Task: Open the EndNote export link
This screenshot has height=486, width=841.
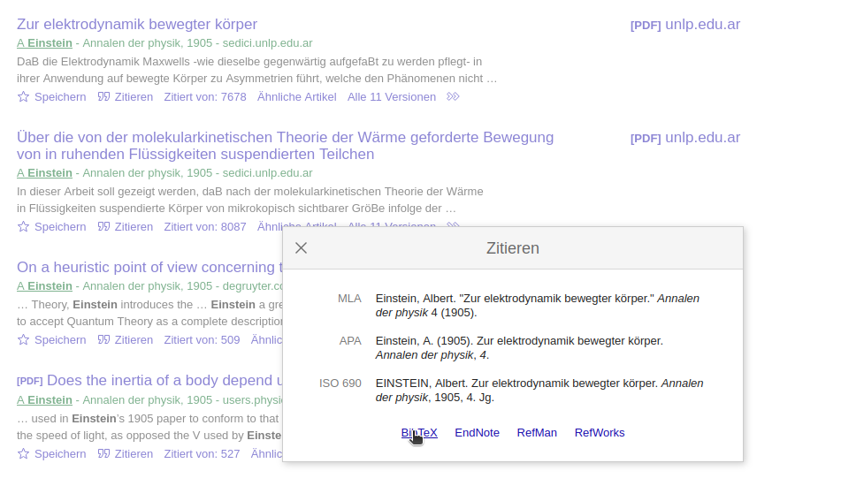Action: [x=477, y=432]
